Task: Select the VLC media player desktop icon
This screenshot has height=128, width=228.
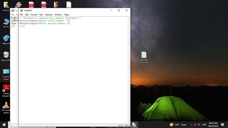Action: click(x=6, y=107)
